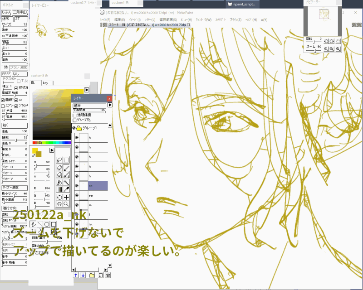Select the lasso selection tool

pos(59,160)
